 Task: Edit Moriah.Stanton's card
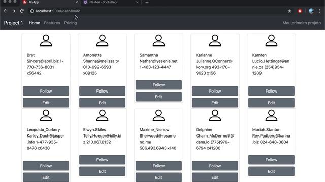click(x=271, y=171)
